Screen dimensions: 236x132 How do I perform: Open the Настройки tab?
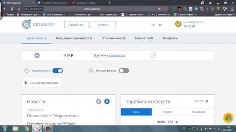point(170,38)
